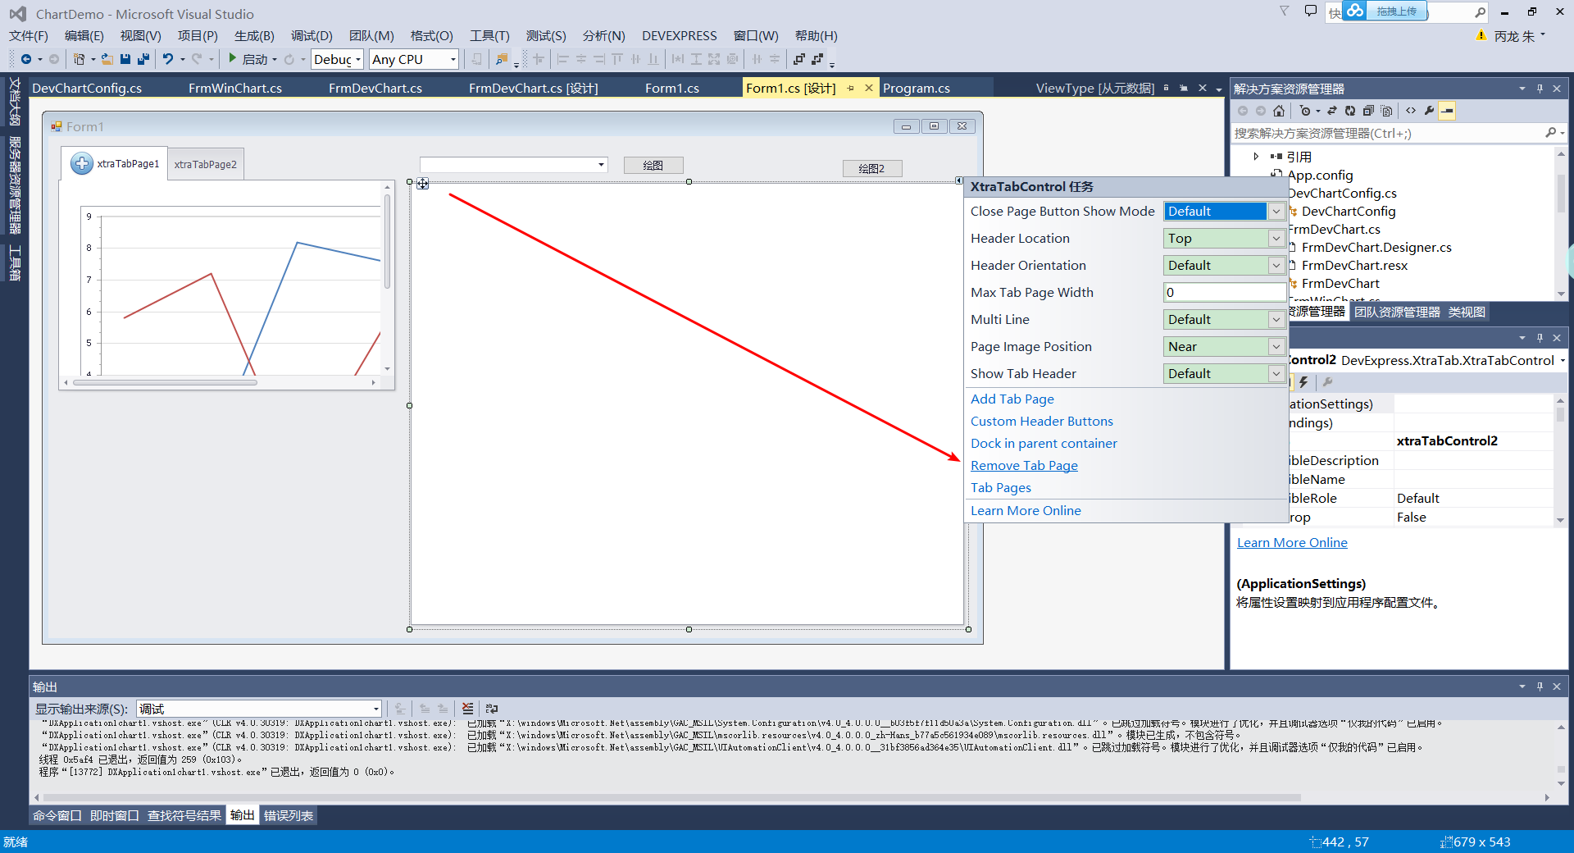Viewport: 1574px width, 853px height.
Task: Open the Show Tab Header dropdown
Action: pos(1276,374)
